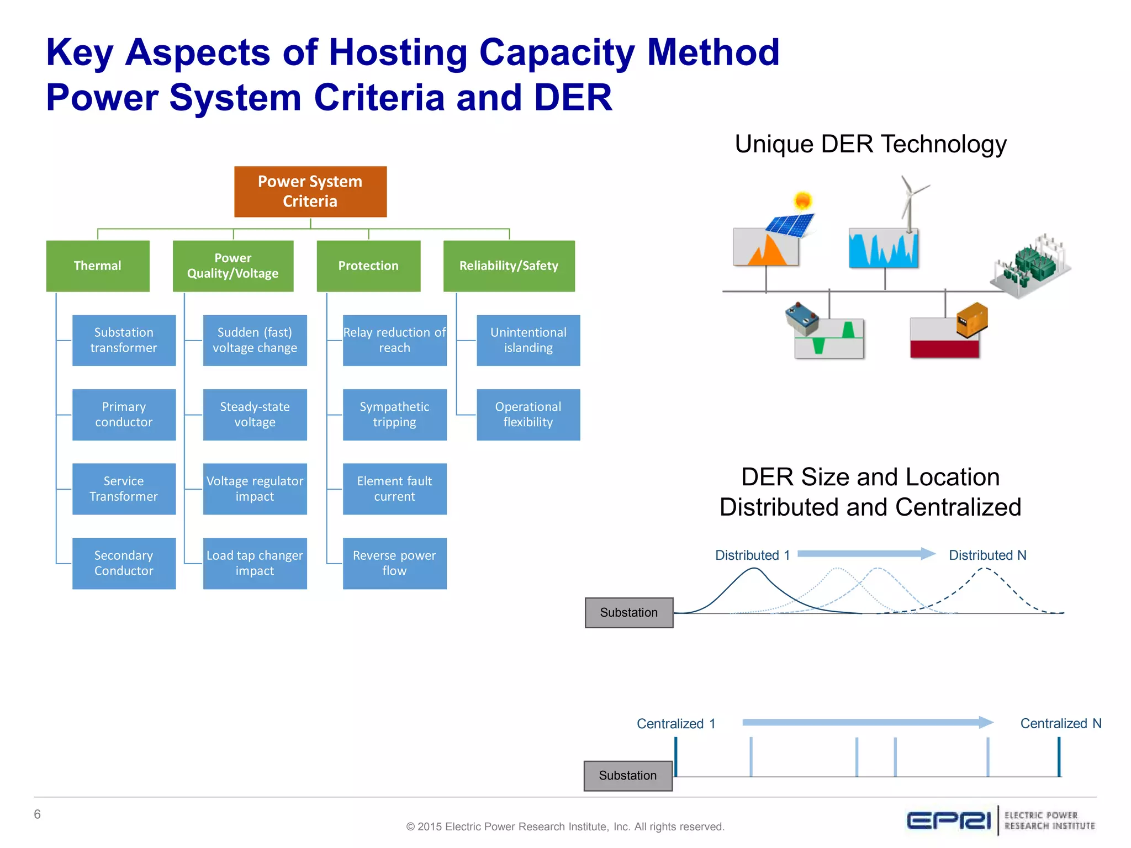Image resolution: width=1131 pixels, height=848 pixels.
Task: Click the blue wind output chart
Action: pos(883,248)
